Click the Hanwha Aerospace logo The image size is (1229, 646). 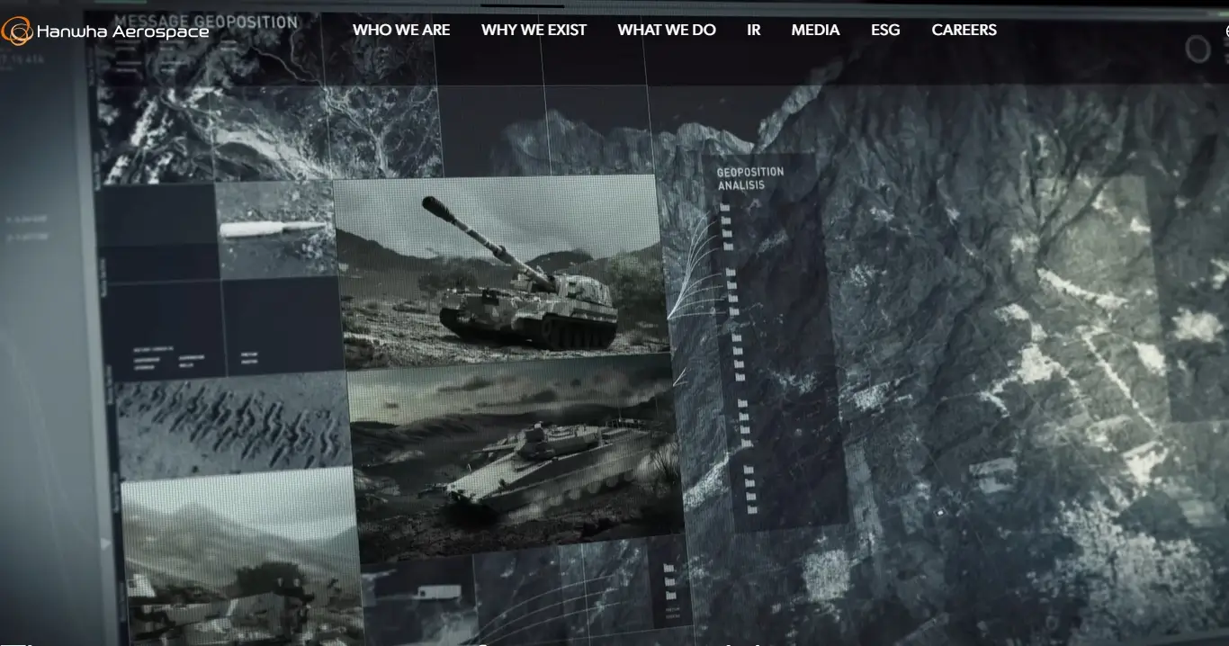point(105,31)
